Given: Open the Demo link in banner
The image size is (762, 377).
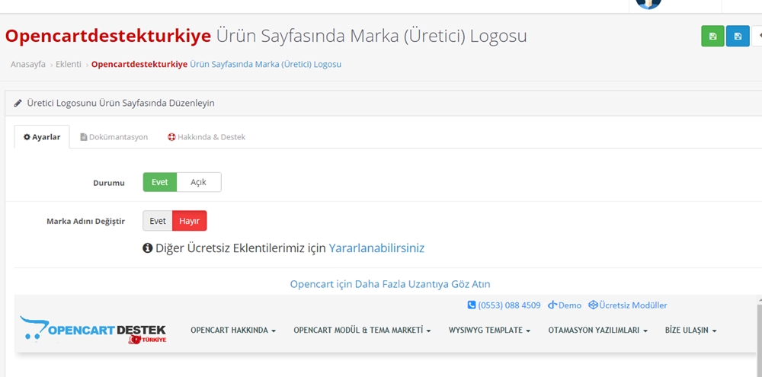Looking at the screenshot, I should [570, 305].
